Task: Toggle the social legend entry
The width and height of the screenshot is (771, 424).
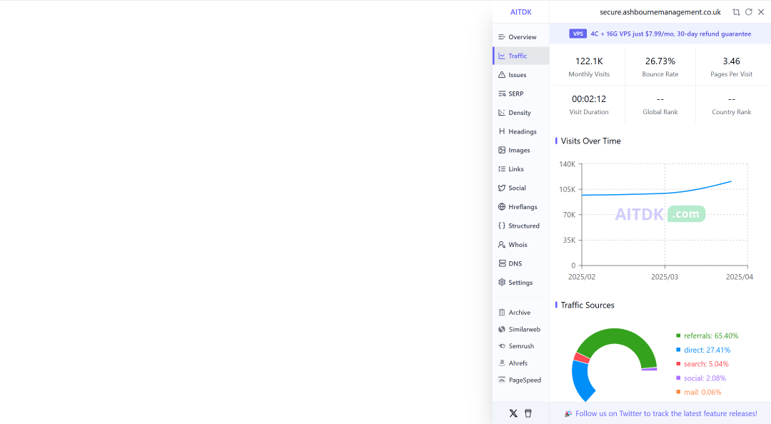Action: (x=701, y=378)
